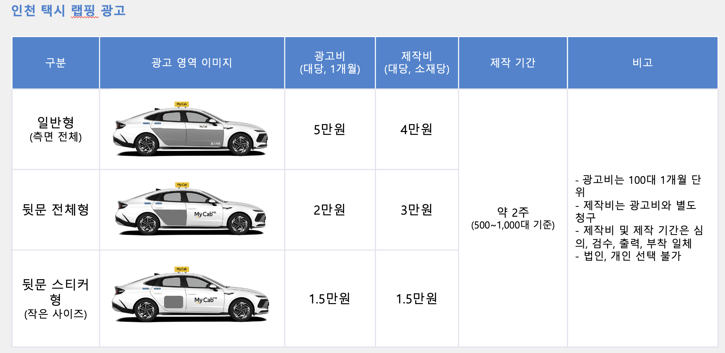
Task: Select the 구분 header cell
Action: 56,63
